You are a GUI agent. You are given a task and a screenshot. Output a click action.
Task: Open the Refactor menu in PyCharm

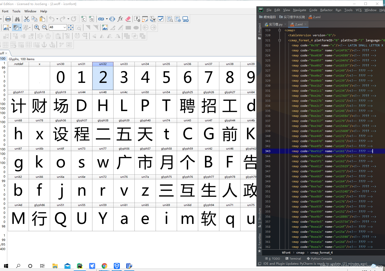326,10
